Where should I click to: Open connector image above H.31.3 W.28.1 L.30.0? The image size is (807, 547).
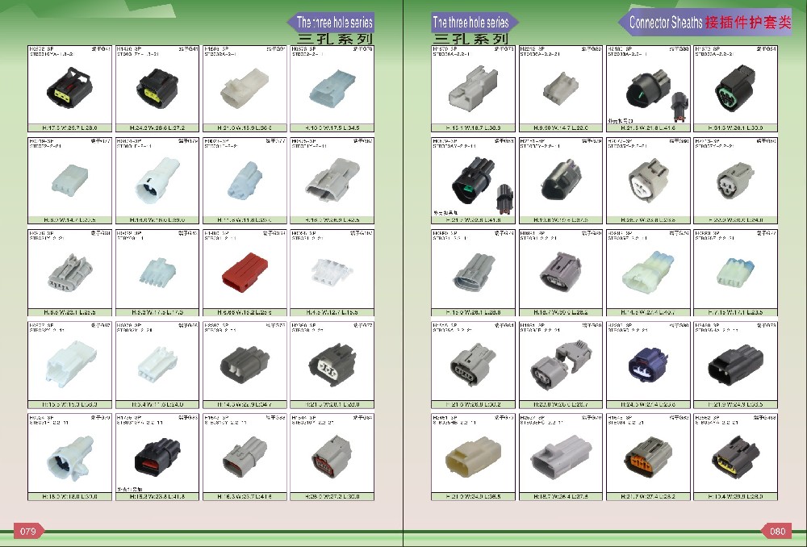(x=735, y=89)
